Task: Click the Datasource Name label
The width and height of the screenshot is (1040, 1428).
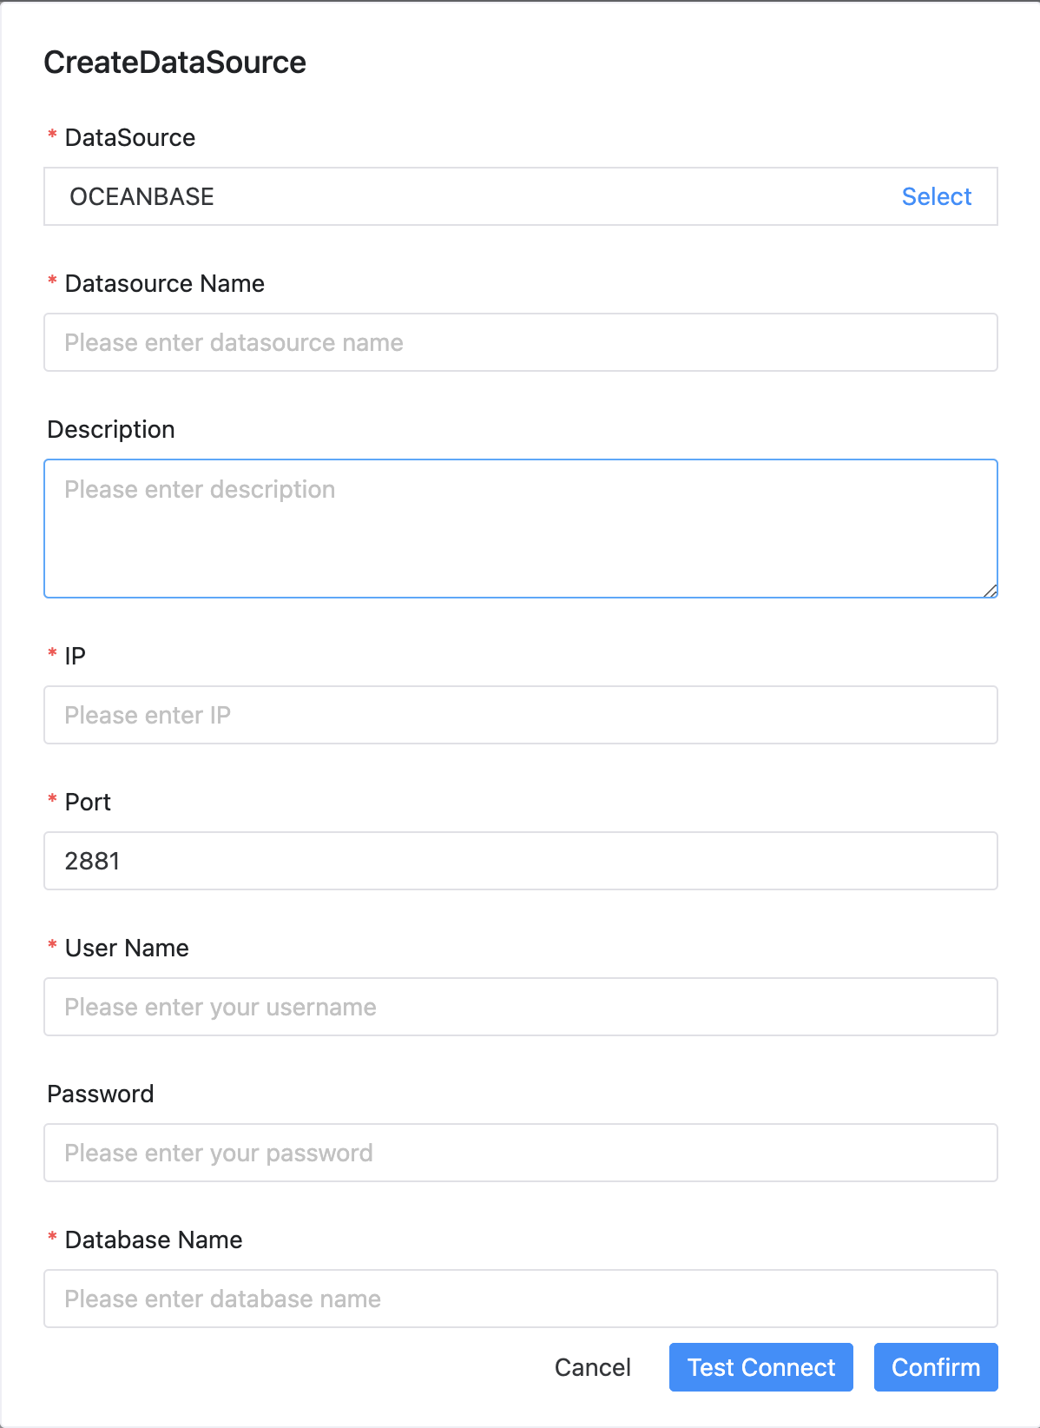Action: click(x=164, y=284)
